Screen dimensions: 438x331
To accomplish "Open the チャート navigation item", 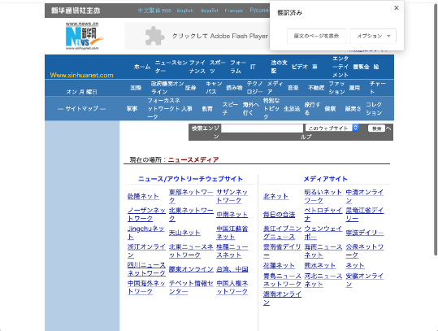I will [x=378, y=88].
